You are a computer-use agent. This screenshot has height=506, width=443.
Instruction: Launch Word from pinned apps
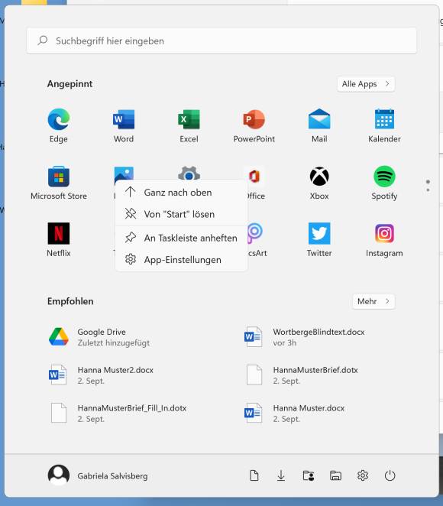(124, 126)
